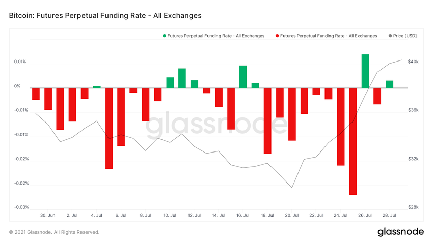Click the chart title text
Screen dimensions: 433x243
tap(105, 15)
